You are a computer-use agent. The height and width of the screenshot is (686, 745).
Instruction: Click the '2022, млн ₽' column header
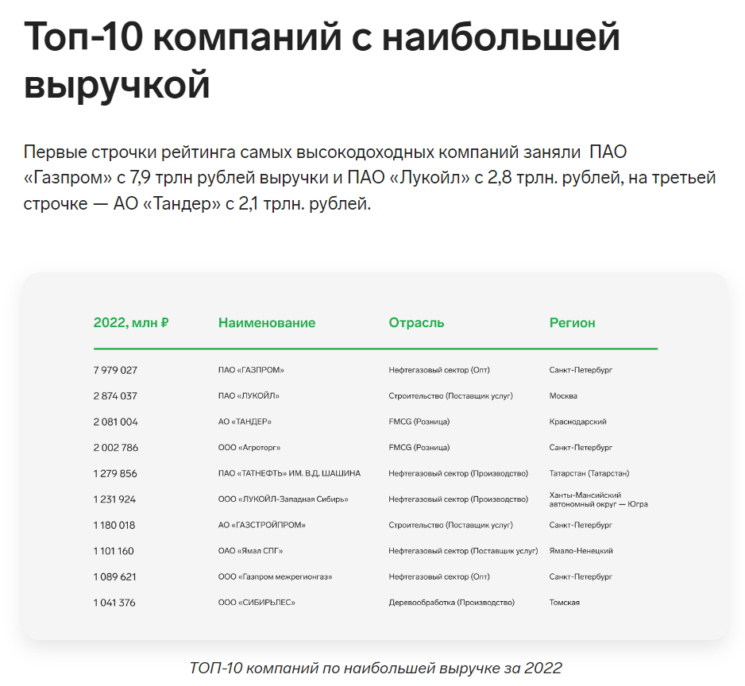131,323
